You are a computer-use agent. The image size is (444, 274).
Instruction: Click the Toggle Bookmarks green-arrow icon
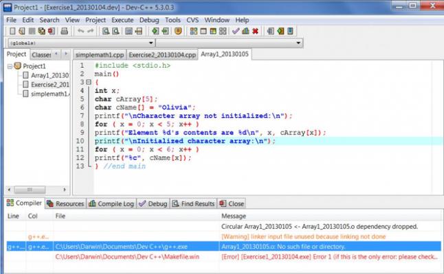(280, 31)
